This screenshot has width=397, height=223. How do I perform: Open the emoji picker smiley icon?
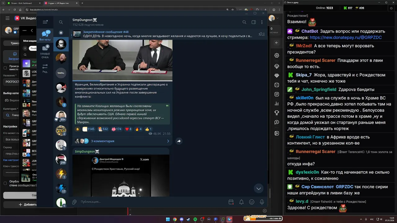[x=252, y=202]
